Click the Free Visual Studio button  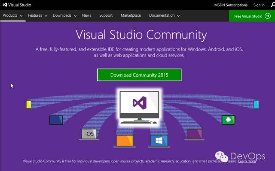click(x=252, y=16)
